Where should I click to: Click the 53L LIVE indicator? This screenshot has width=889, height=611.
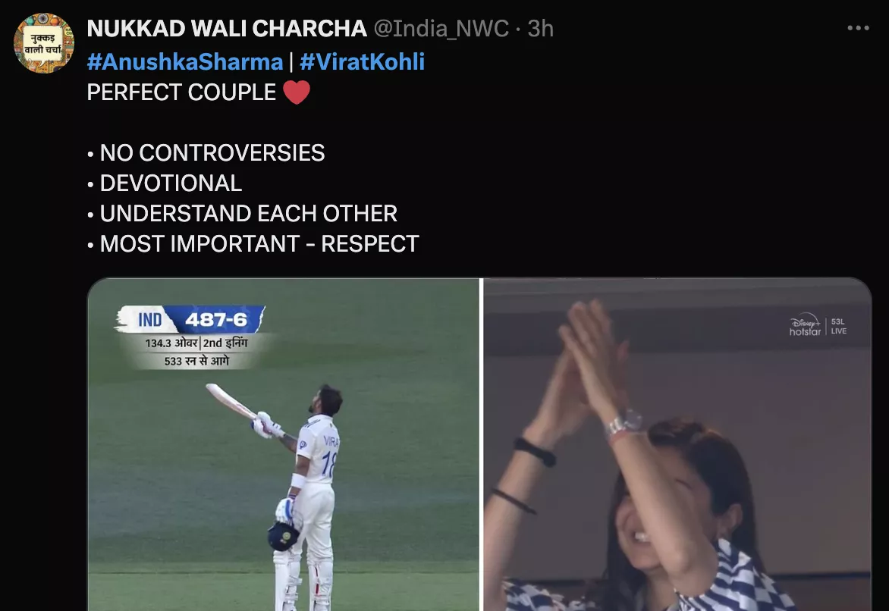click(x=838, y=327)
